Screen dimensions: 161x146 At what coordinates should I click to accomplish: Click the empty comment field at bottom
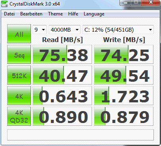(80, 135)
